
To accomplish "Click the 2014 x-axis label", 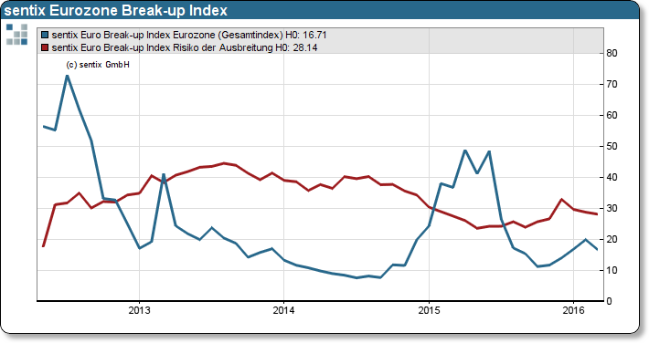I will pos(284,310).
